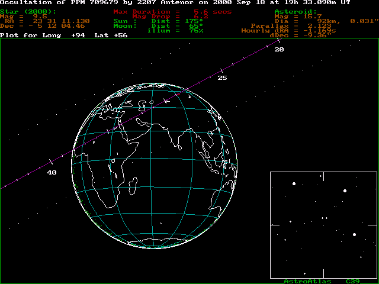Click the African continent on the globe
This screenshot has height=284, width=379.
pos(127,154)
